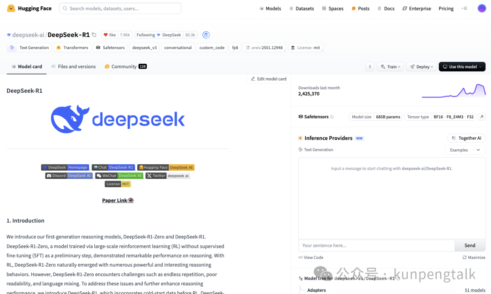The image size is (491, 294).
Task: Open the deepseek-ai organization link
Action: [28, 35]
